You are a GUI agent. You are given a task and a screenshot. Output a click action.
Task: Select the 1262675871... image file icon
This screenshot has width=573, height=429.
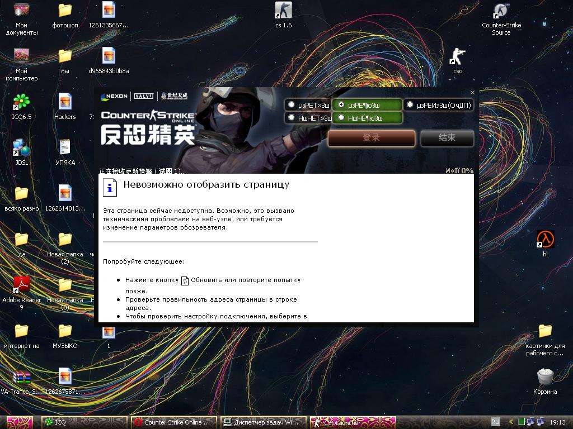point(65,376)
